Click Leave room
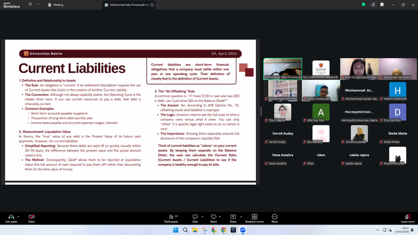The height and width of the screenshot is (235, 418). pyautogui.click(x=408, y=218)
